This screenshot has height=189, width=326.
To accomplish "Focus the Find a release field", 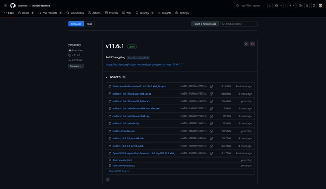I will point(239,24).
